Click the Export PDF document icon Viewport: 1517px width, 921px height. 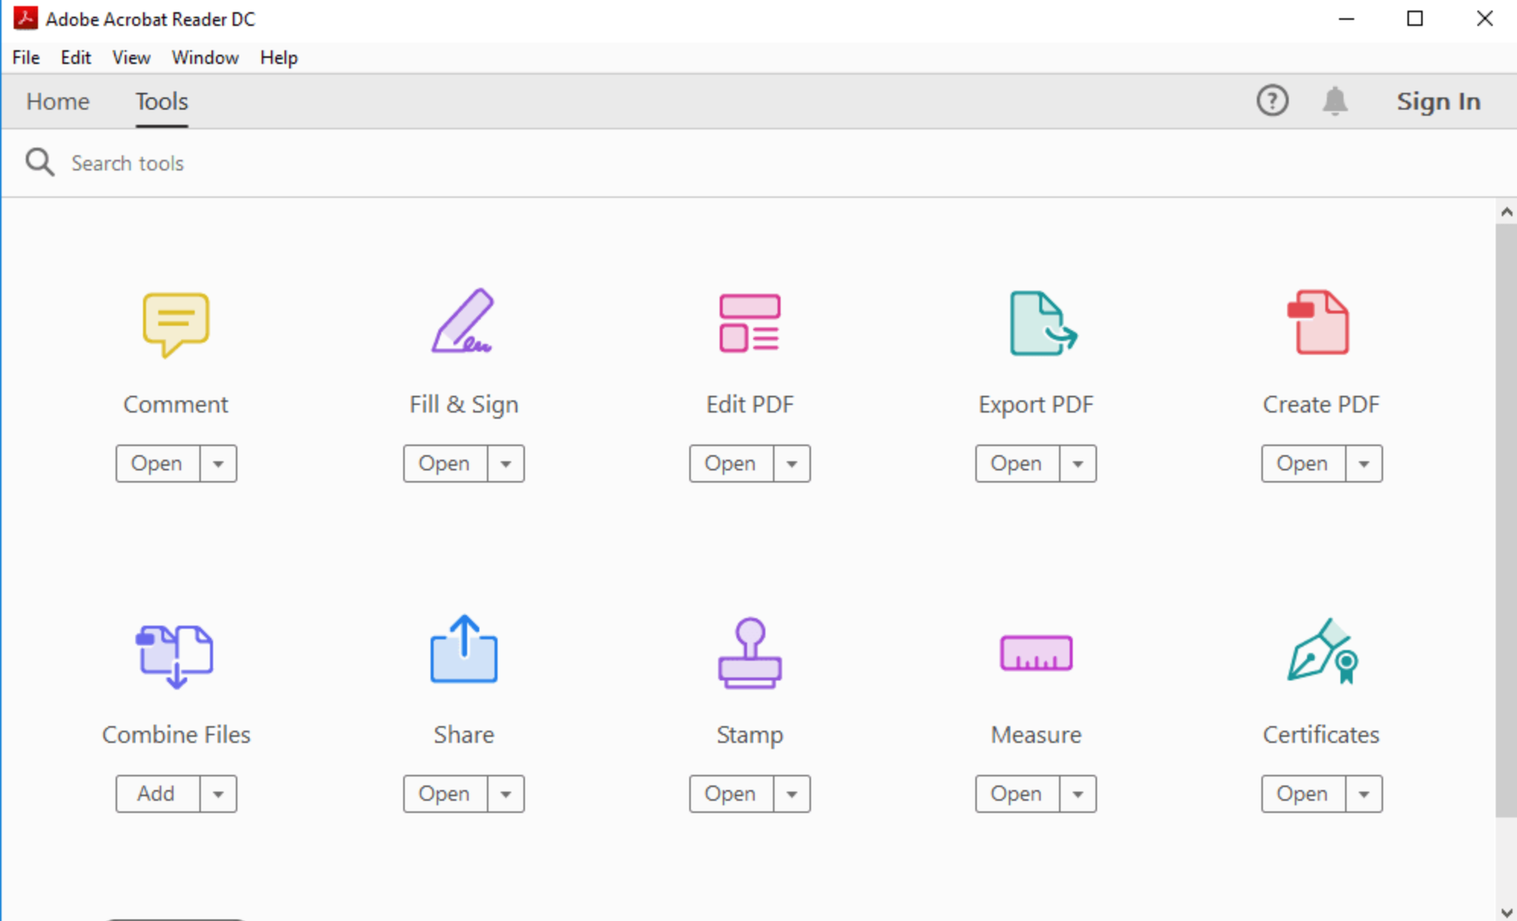1043,323
